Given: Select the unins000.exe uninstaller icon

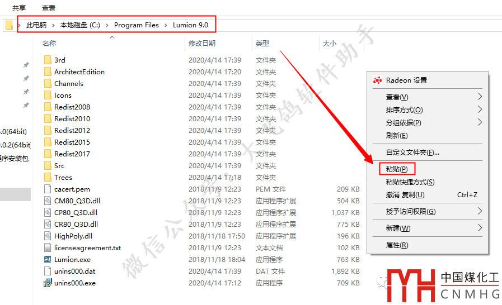Looking at the screenshot, I should [x=48, y=283].
